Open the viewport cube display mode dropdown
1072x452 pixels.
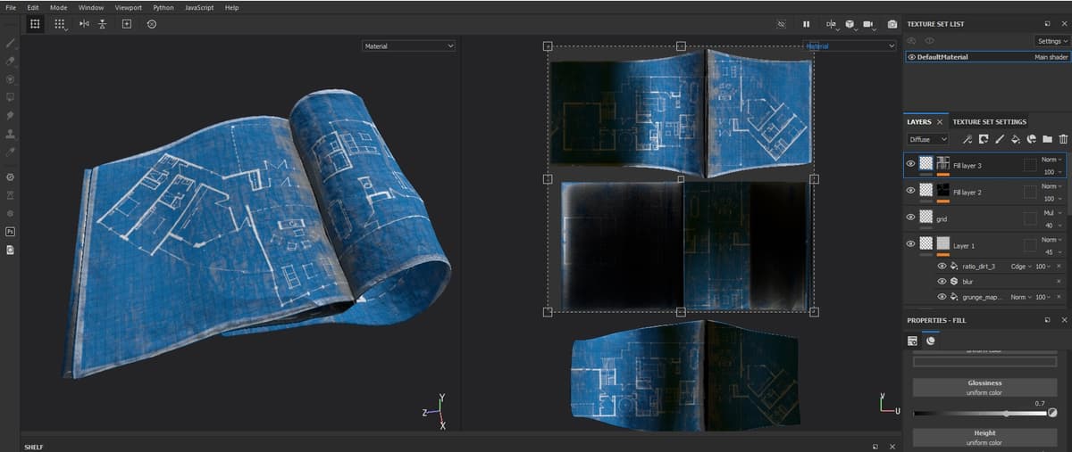[850, 24]
